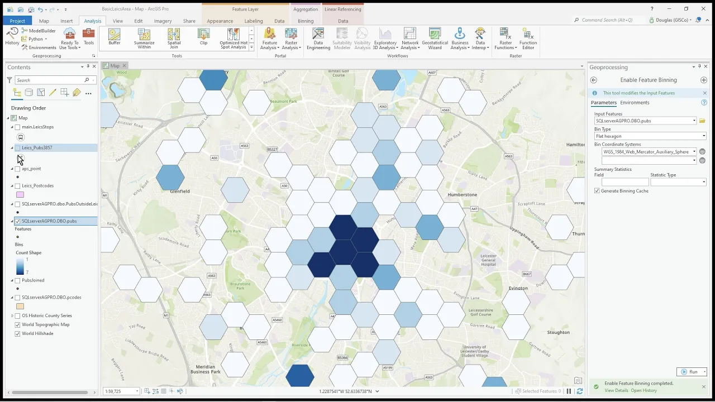
Task: Dismiss the tool completion message
Action: click(703, 387)
